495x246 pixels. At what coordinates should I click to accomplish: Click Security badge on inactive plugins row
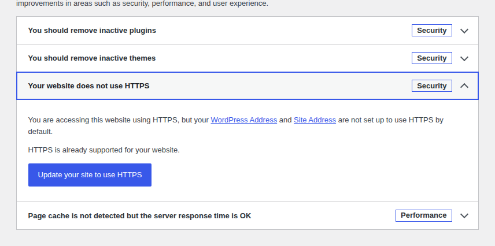pos(432,31)
